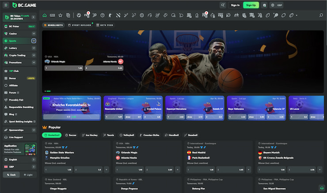
Task: Expand the Lottery sidebar section
Action: (34, 48)
